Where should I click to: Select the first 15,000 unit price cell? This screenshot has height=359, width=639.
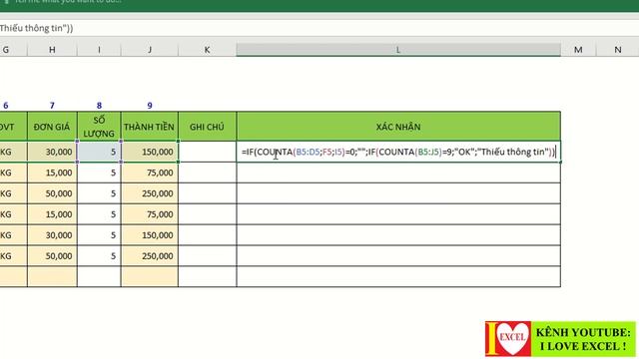pyautogui.click(x=52, y=173)
